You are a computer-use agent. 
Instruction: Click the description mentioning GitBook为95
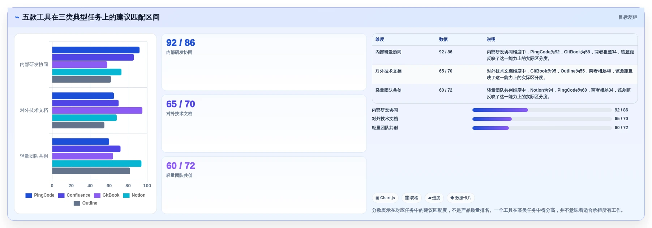[x=560, y=74]
